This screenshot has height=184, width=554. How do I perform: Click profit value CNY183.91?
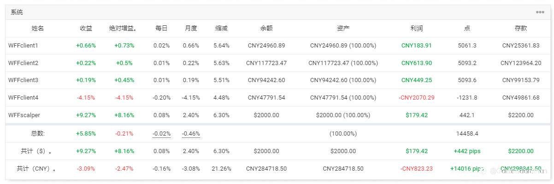[x=417, y=46]
